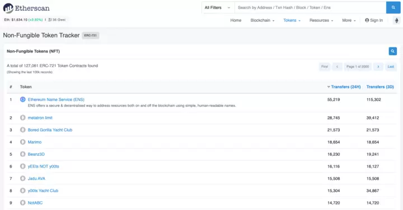This screenshot has height=210, width=403.
Task: Go to previous page with left chevron
Action: (337, 66)
